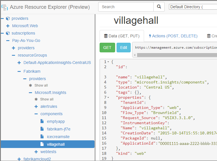The width and height of the screenshot is (217, 161).
Task: Expand the alertrules node
Action: coord(36,107)
